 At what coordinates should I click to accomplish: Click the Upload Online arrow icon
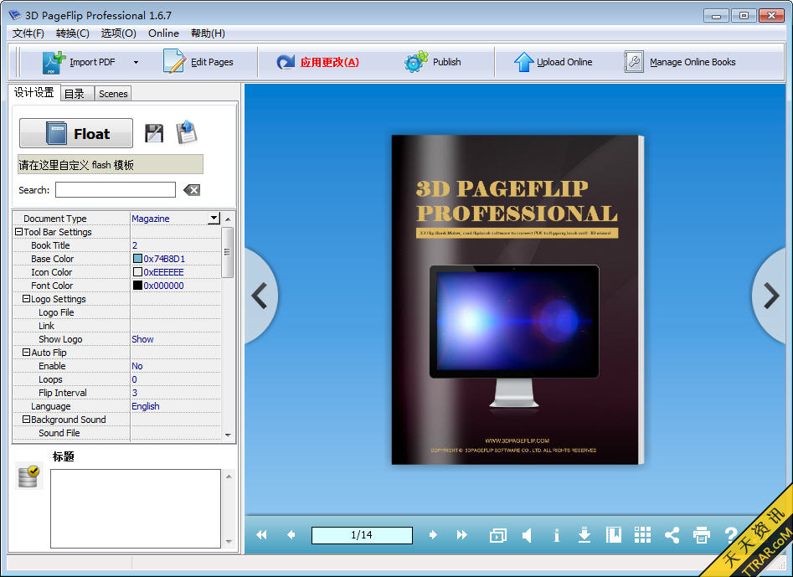pyautogui.click(x=523, y=62)
